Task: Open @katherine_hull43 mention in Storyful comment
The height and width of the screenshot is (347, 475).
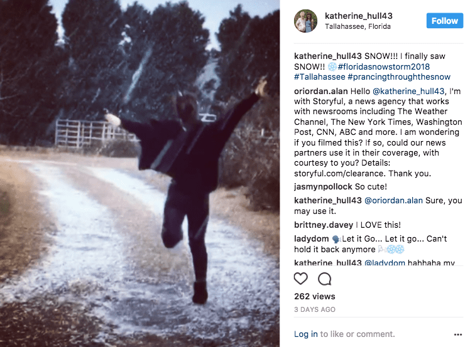Action: point(408,92)
